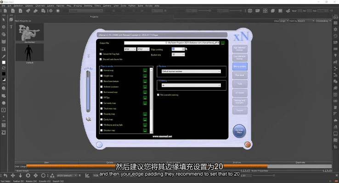This screenshot has height=183, width=339.
Task: Click the New project button at bottom
Action: [46, 162]
